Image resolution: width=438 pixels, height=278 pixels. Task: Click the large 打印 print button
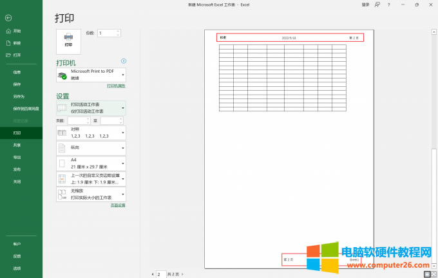[x=68, y=41]
